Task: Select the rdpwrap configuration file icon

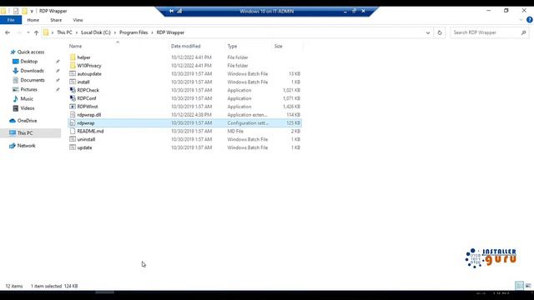Action: pyautogui.click(x=73, y=122)
